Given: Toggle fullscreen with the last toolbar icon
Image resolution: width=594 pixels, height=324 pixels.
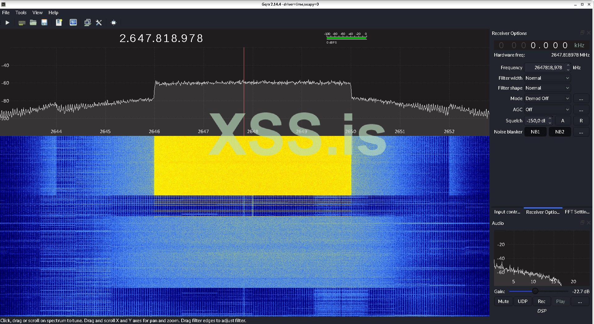Looking at the screenshot, I should 114,23.
